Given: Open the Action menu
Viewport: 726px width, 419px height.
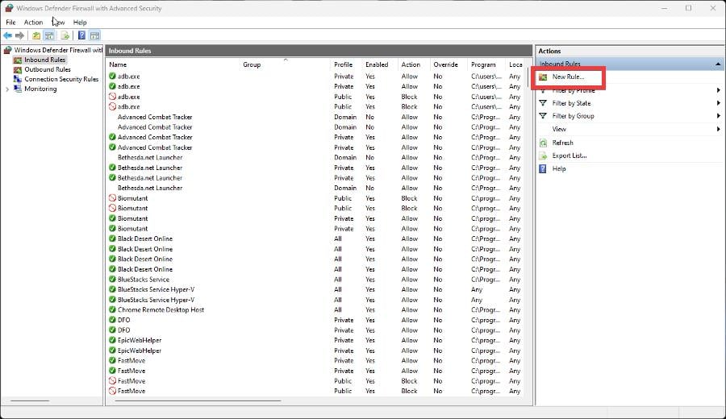Looking at the screenshot, I should click(x=33, y=23).
